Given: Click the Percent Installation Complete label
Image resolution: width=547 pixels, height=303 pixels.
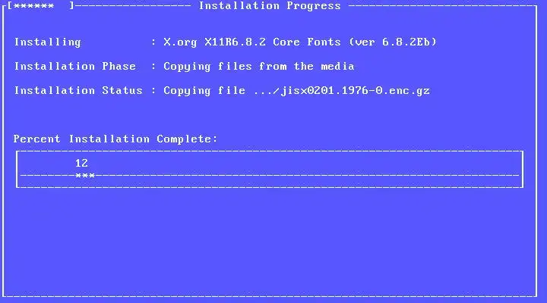Looking at the screenshot, I should point(115,139).
